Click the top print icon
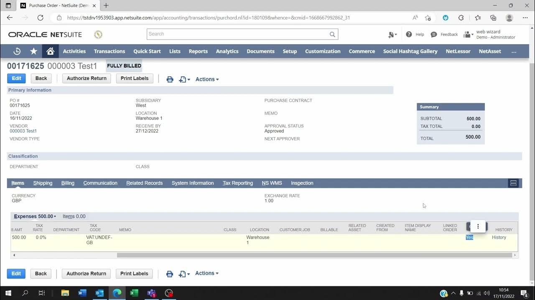This screenshot has height=300, width=535. tap(170, 79)
